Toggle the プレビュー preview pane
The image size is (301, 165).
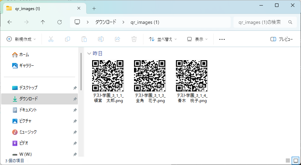pos(282,39)
